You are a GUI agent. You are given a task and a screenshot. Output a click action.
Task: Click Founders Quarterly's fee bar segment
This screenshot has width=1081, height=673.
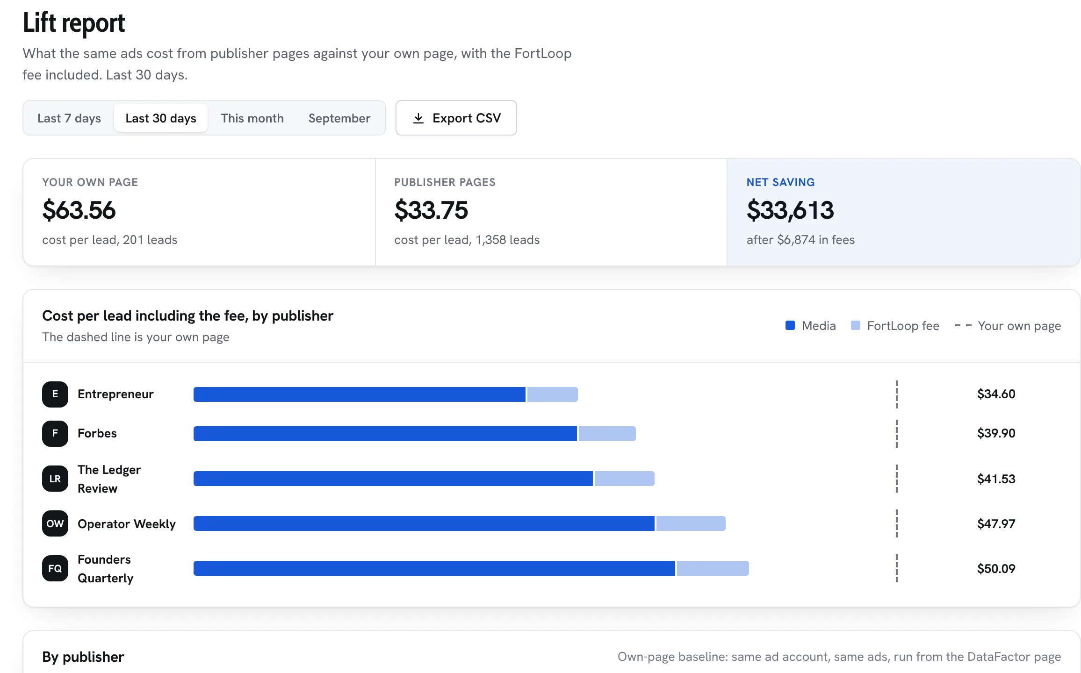click(x=713, y=568)
